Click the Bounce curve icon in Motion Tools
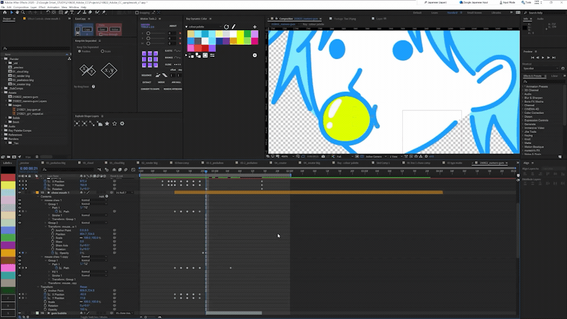 (x=177, y=57)
